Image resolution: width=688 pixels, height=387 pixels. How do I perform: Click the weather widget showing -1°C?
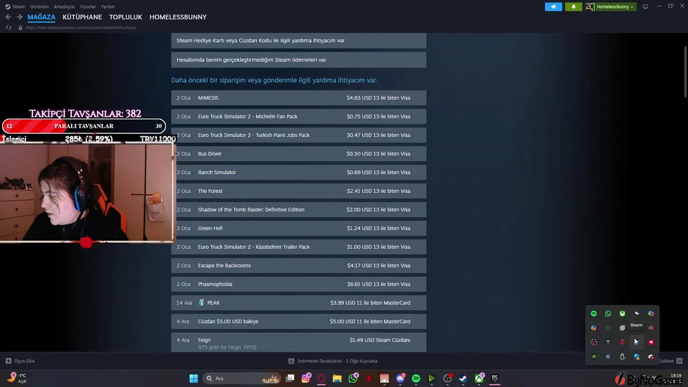point(17,378)
